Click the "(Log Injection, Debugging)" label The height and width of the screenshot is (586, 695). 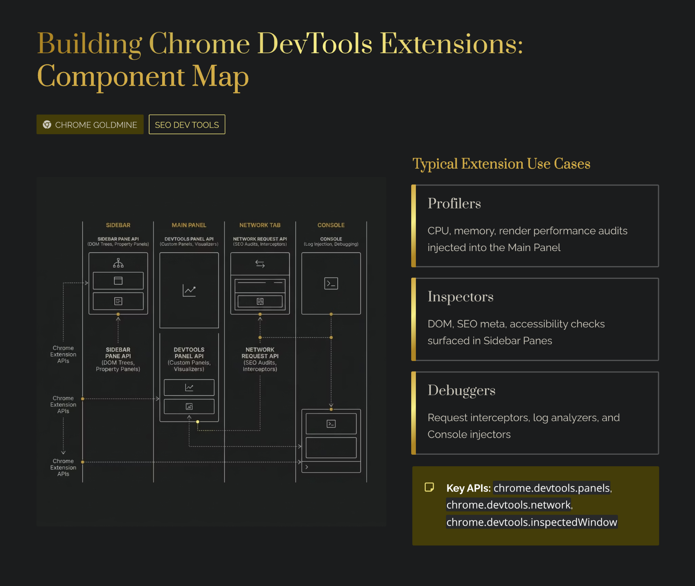331,244
